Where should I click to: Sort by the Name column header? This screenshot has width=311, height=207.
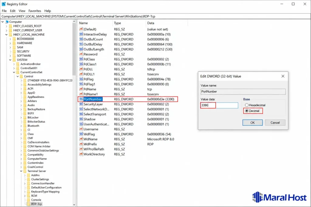[x=95, y=23]
